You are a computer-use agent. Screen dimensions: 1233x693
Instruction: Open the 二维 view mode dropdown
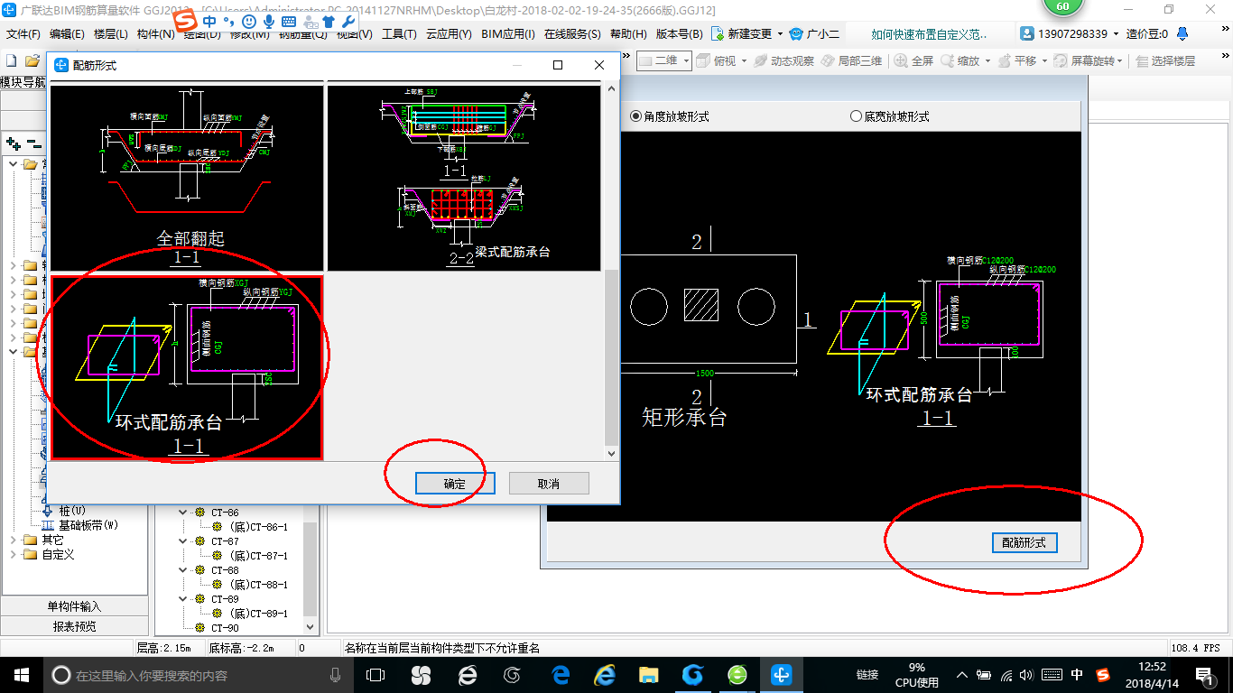686,60
